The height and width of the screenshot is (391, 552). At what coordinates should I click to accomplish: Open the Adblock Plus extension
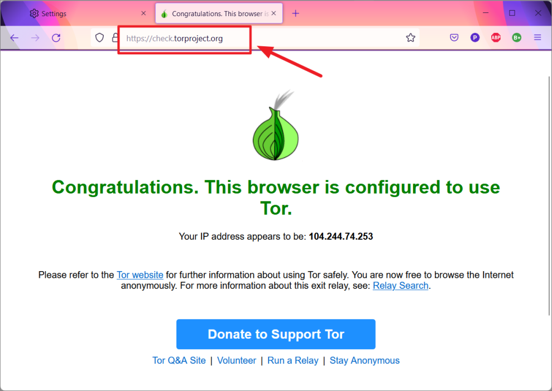point(496,37)
